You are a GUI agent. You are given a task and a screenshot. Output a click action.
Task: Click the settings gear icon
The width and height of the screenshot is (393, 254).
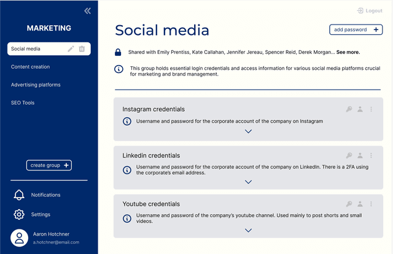click(x=19, y=215)
